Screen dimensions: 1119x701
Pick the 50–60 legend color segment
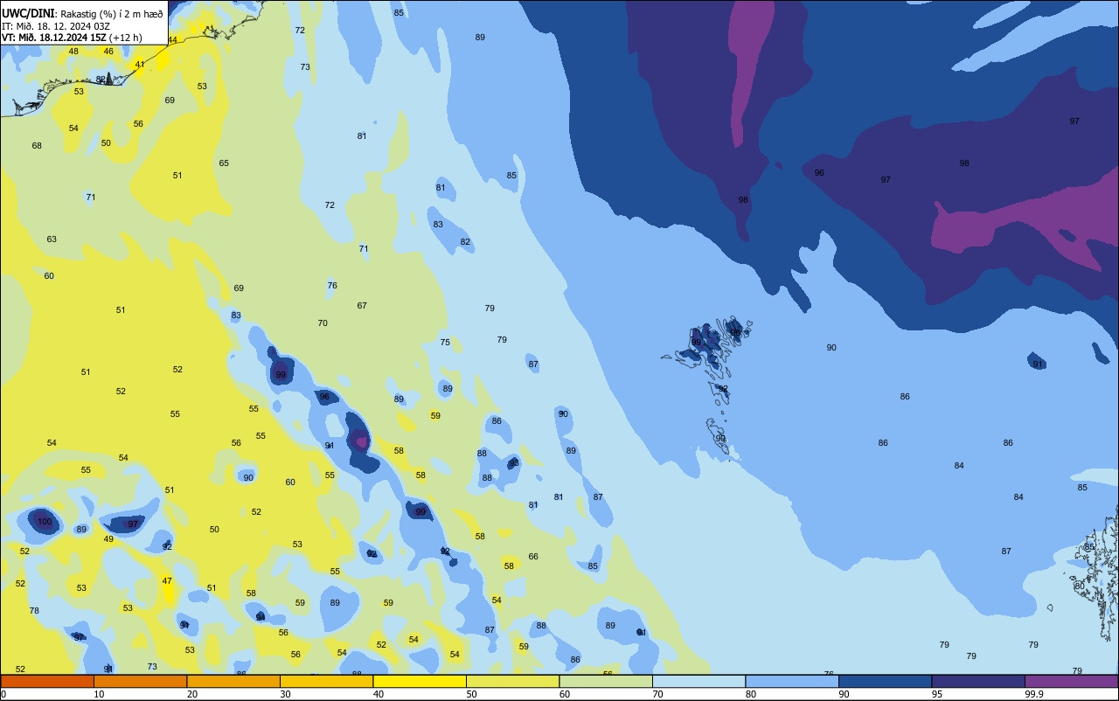click(512, 681)
